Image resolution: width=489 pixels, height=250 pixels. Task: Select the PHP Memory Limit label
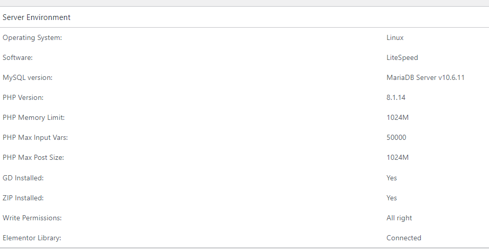pos(34,117)
